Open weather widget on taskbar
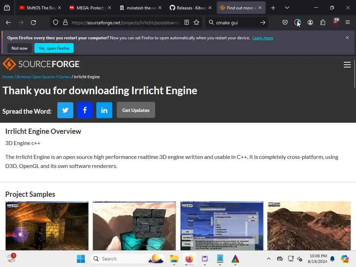This screenshot has height=267, width=356. point(11,258)
